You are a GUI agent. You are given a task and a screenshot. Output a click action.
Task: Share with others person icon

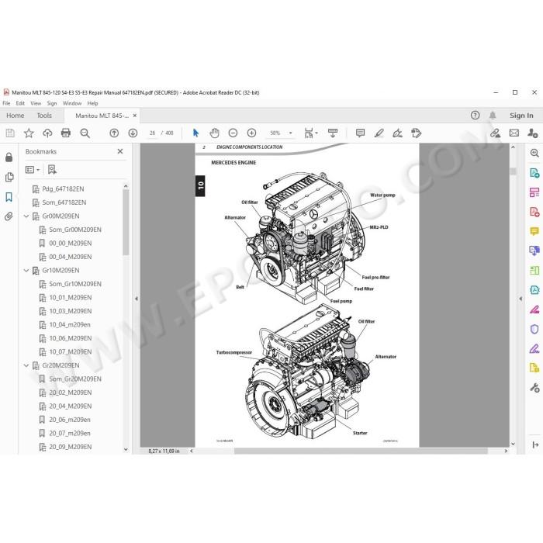point(533,133)
